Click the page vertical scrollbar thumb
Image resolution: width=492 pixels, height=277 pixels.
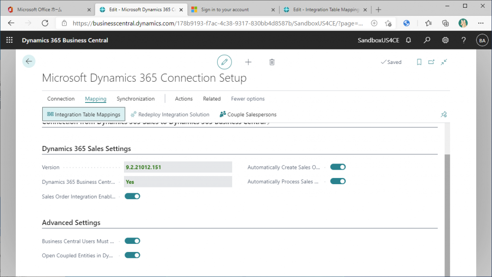447,215
